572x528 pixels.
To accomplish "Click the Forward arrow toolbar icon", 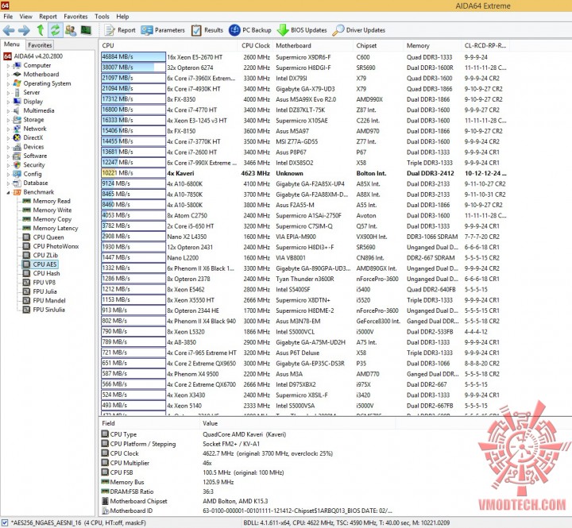I will (24, 30).
